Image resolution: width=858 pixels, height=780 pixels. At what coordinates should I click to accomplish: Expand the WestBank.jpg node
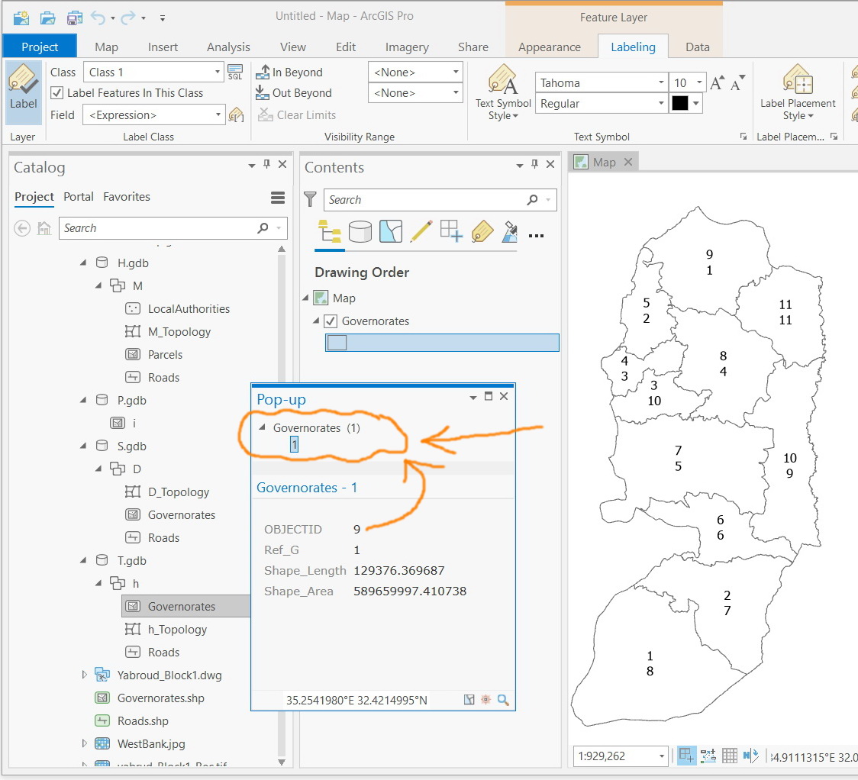coord(84,743)
